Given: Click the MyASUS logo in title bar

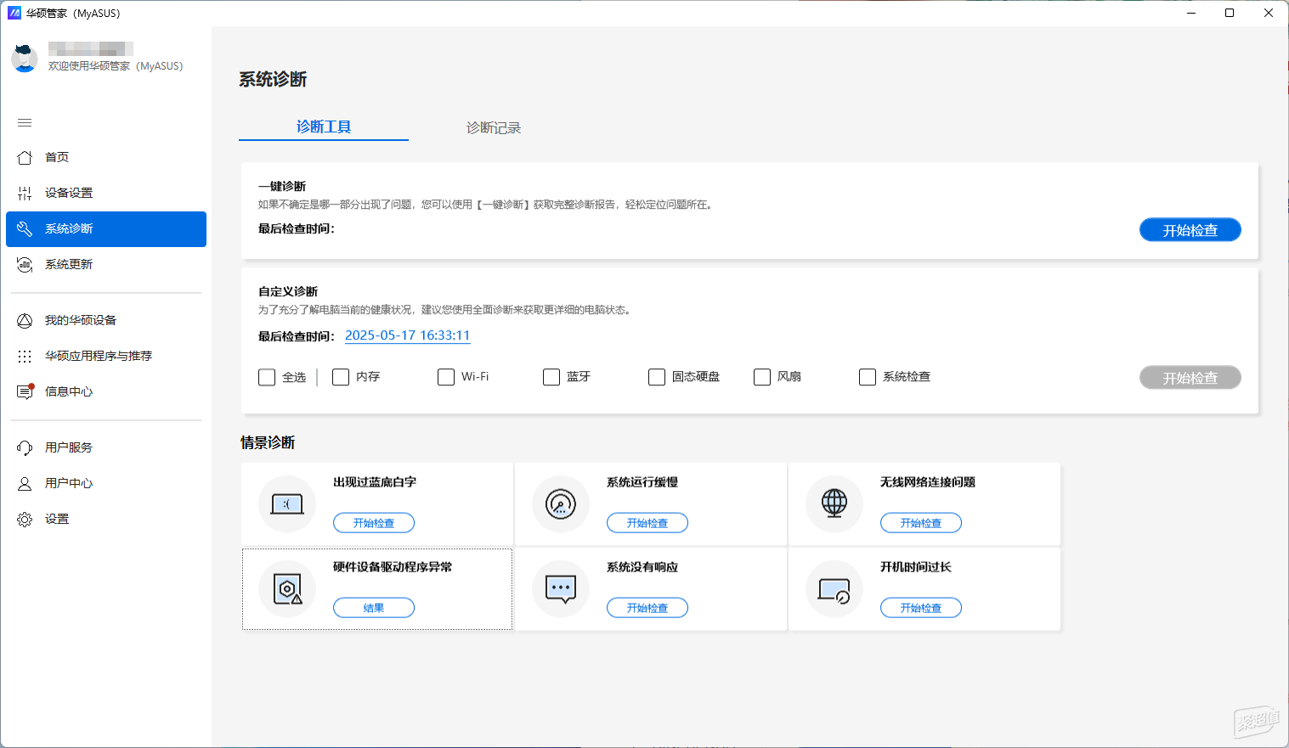Looking at the screenshot, I should pyautogui.click(x=14, y=13).
